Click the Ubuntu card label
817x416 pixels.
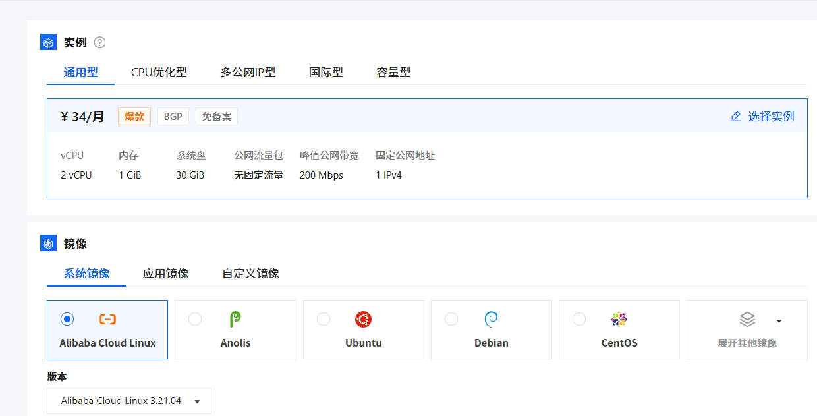[363, 343]
